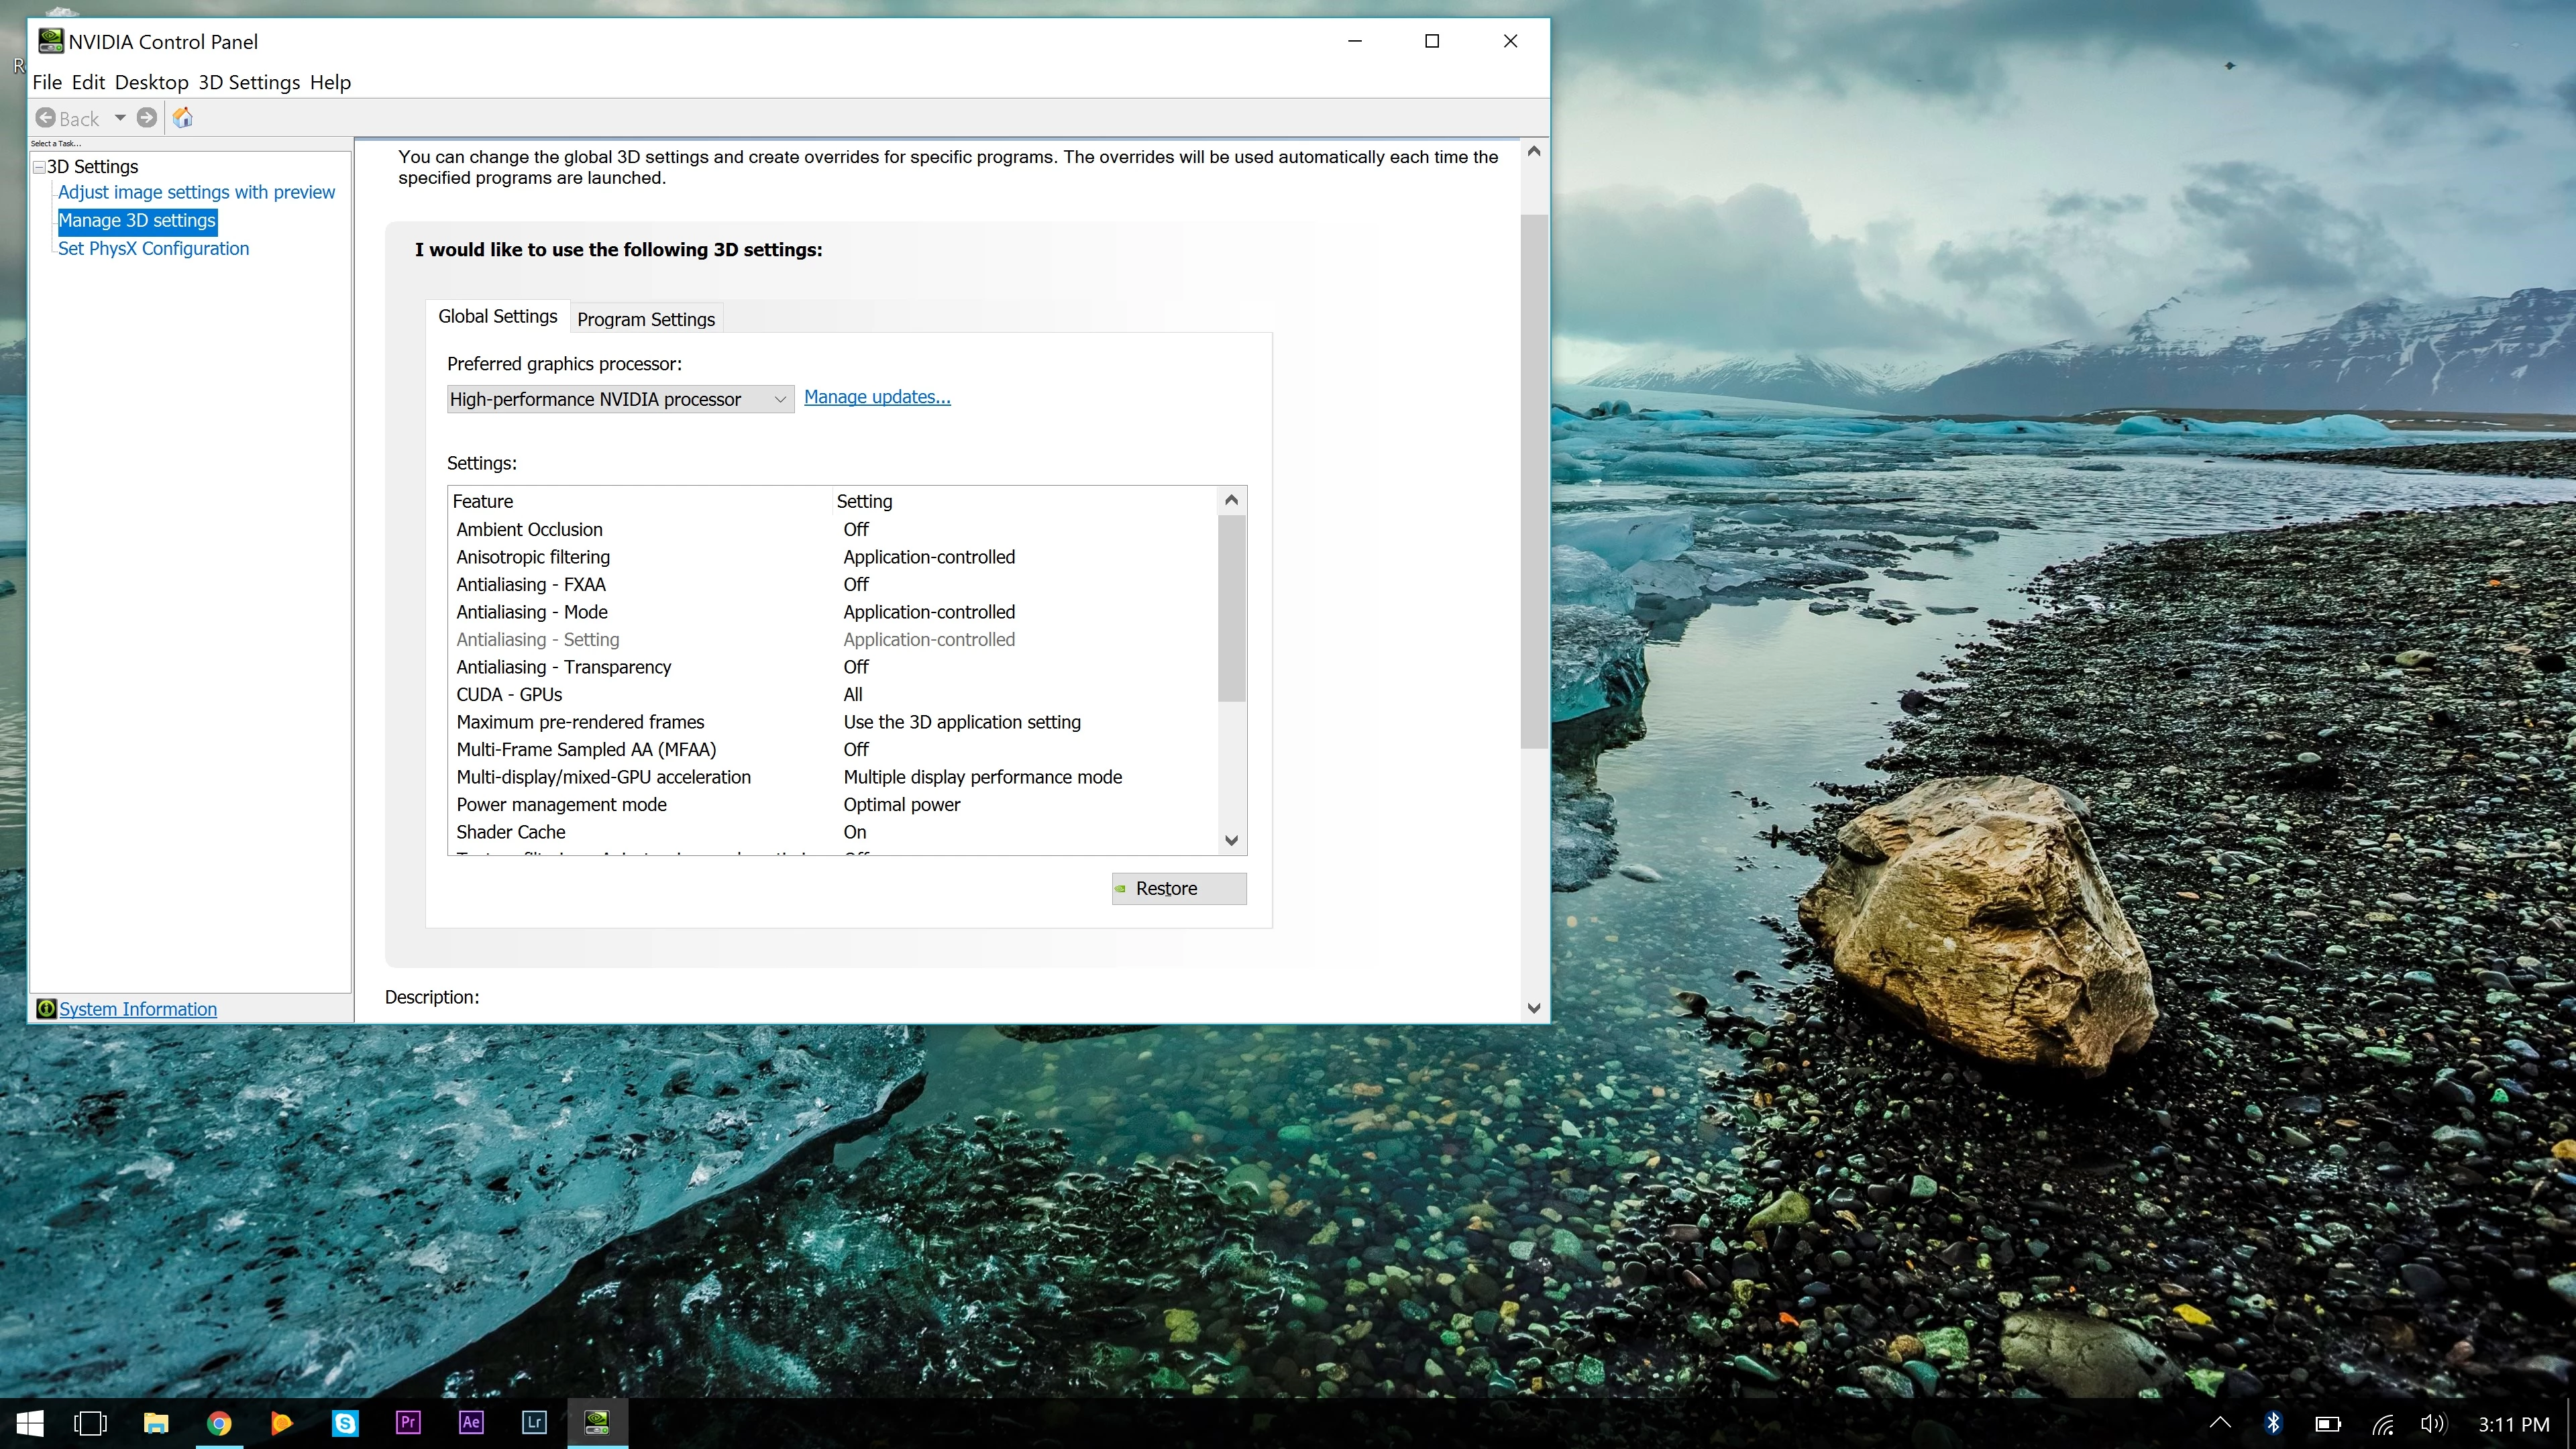Click settings list scroll down arrow

[1231, 840]
